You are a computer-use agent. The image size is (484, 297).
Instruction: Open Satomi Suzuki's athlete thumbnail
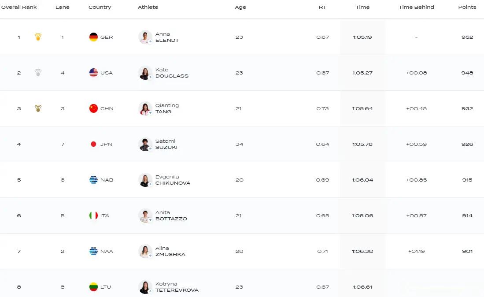pos(145,144)
